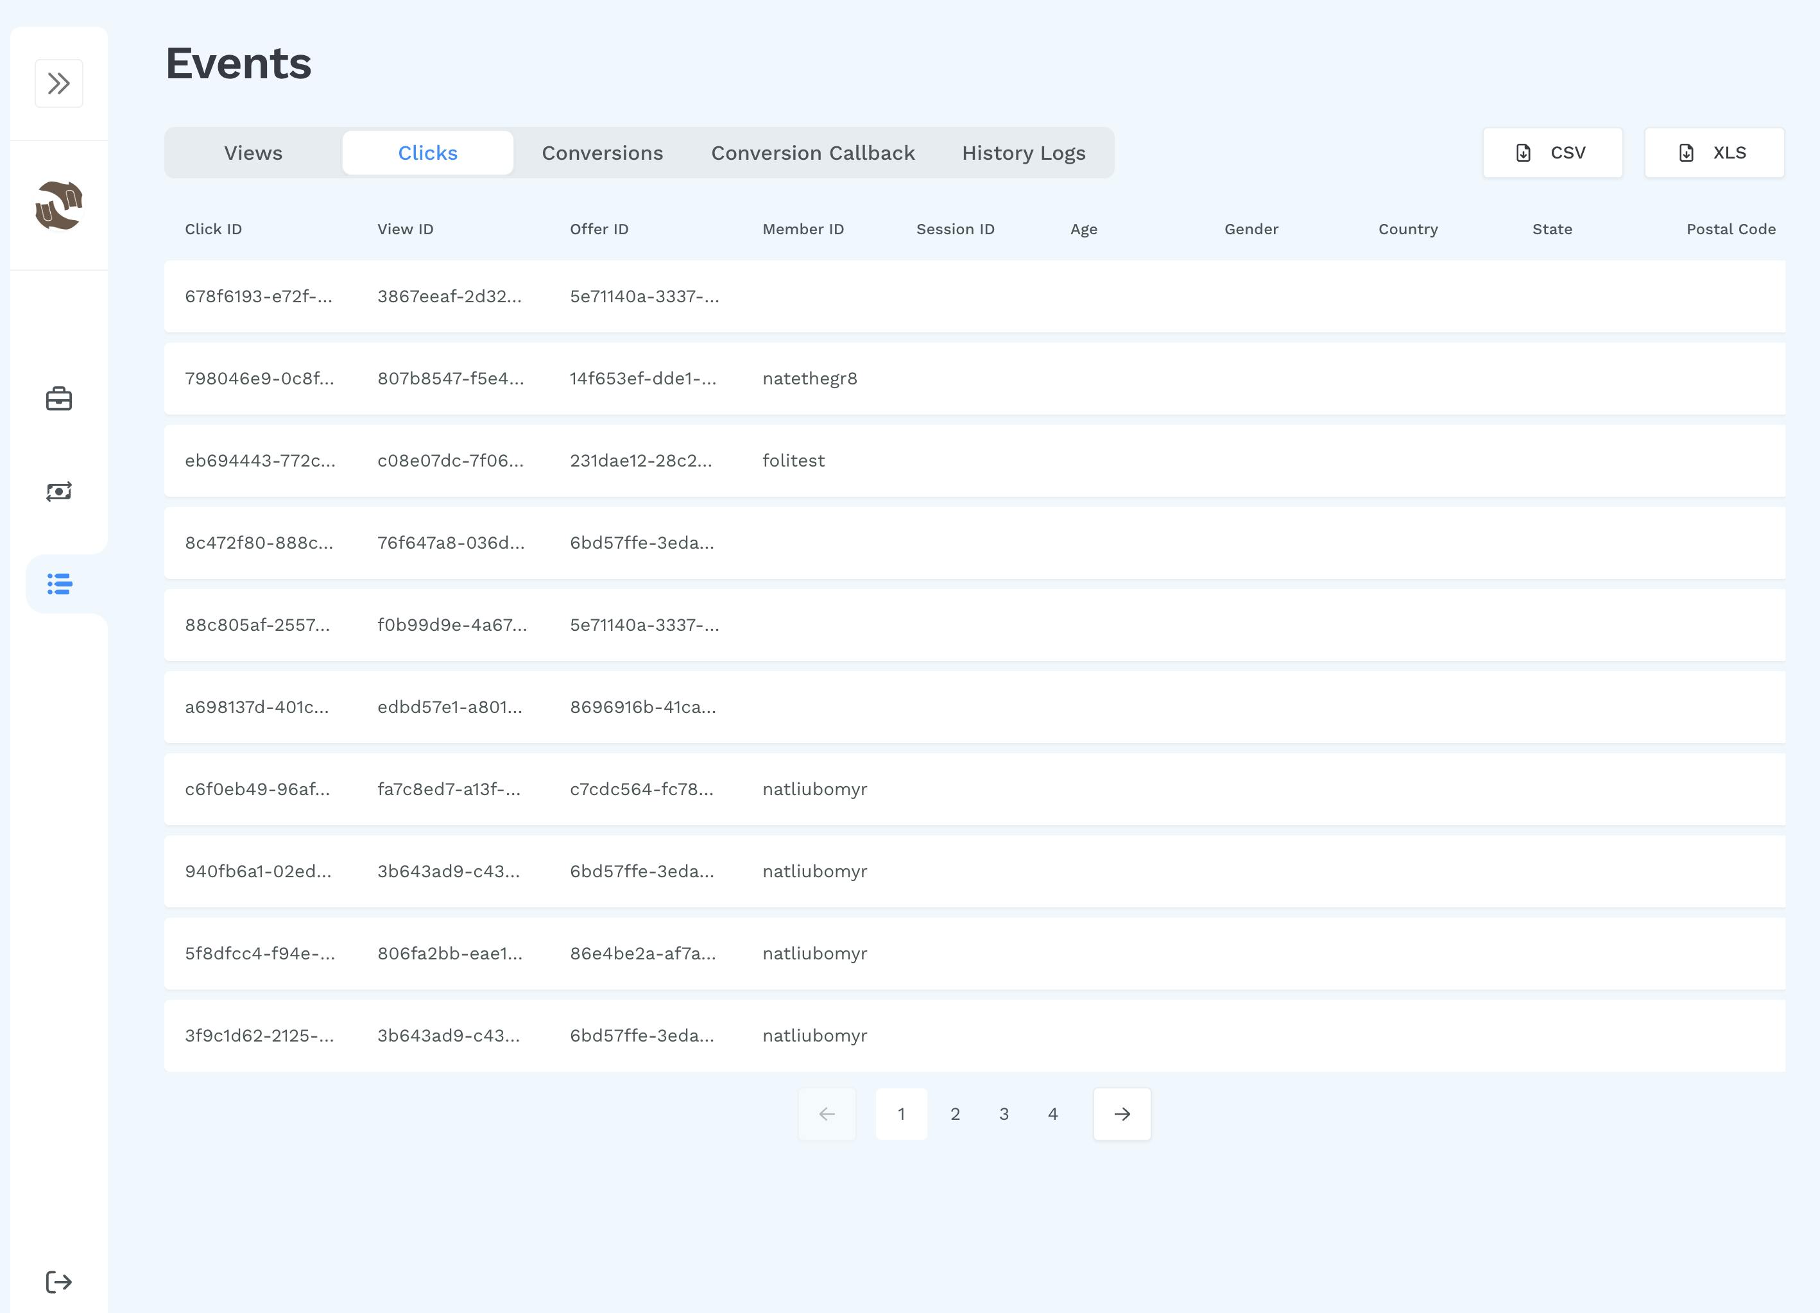The height and width of the screenshot is (1313, 1820).
Task: Click member ID folitest
Action: [794, 461]
